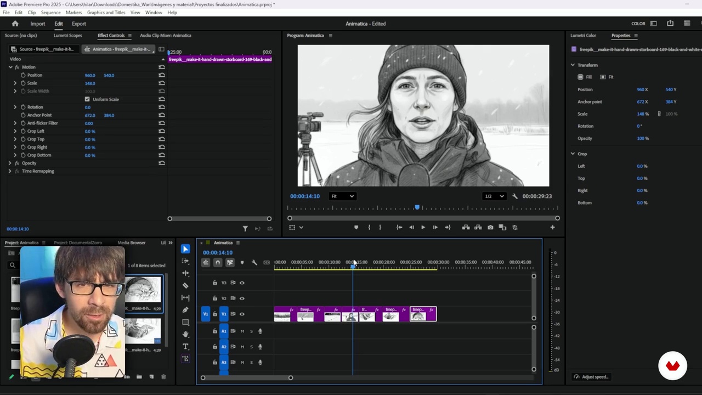Click the last selected clip on track V1
Screen dimensions: 702x395
point(423,314)
